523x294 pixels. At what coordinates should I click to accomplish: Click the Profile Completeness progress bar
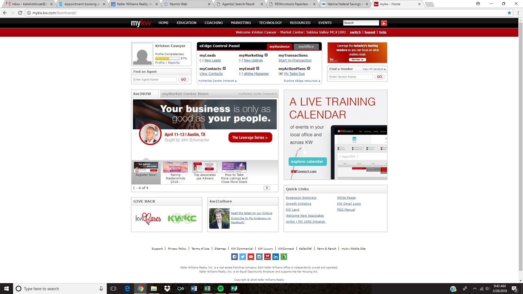click(167, 59)
